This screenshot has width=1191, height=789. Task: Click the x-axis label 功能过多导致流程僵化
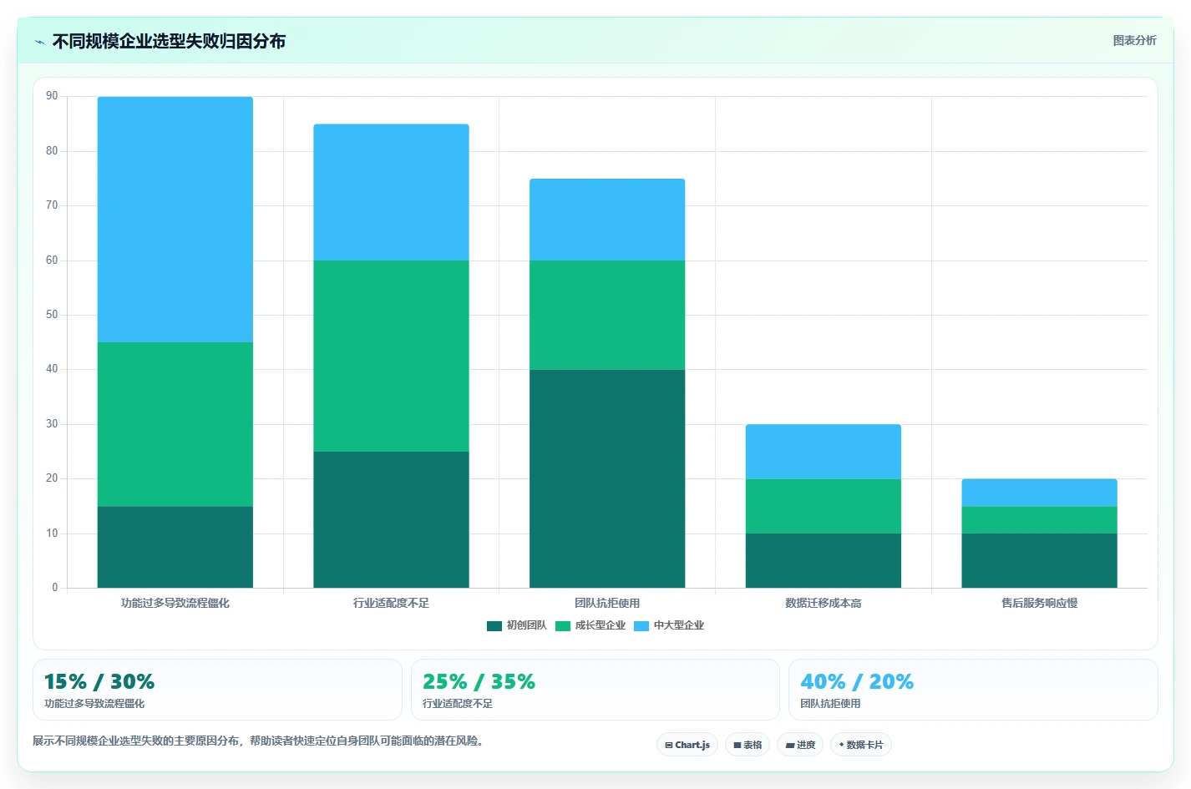175,603
